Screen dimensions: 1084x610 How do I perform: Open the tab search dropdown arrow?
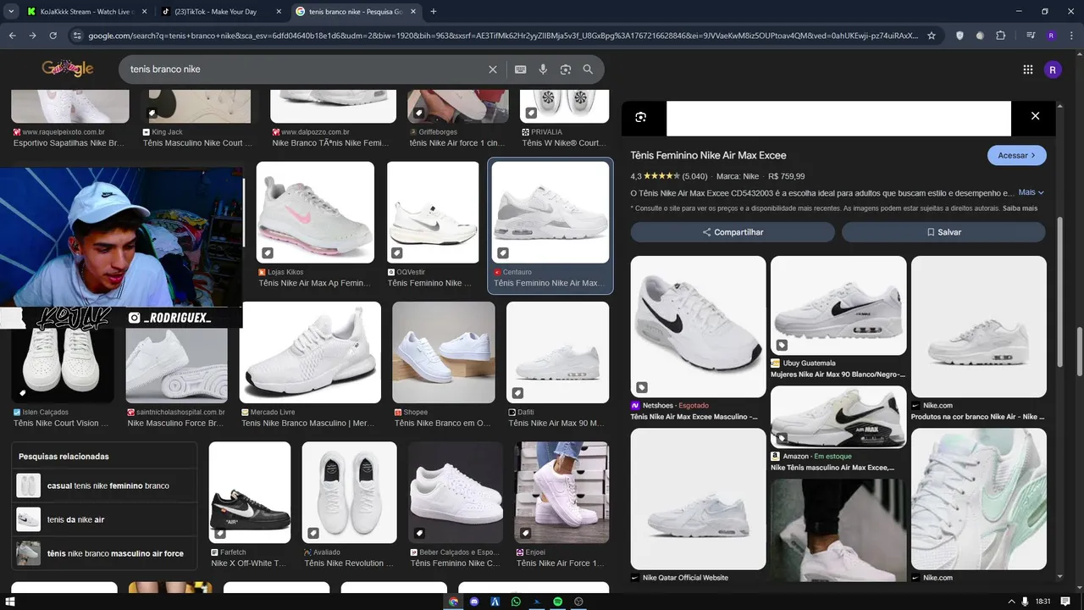click(9, 11)
